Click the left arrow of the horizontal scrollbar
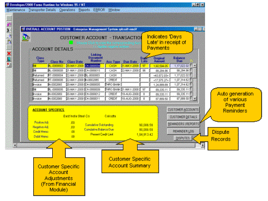This screenshot has height=201, width=268. tap(15, 146)
